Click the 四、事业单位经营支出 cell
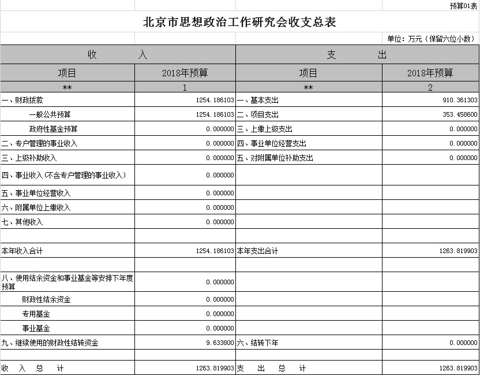Screen dimensions: 480x375 click(271, 143)
